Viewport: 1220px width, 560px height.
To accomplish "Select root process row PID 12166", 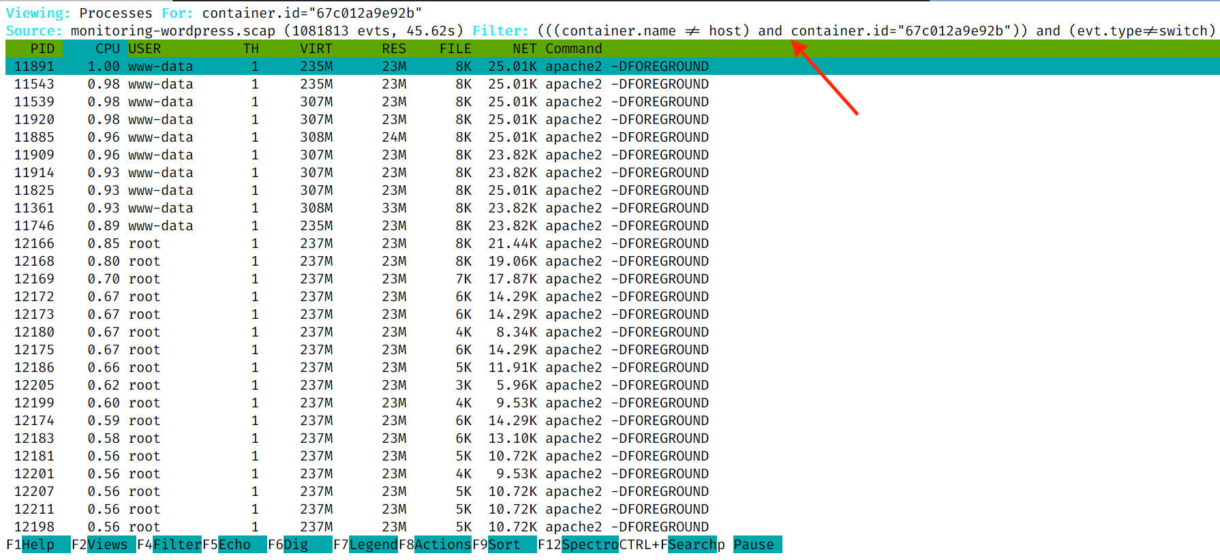I will click(x=613, y=243).
